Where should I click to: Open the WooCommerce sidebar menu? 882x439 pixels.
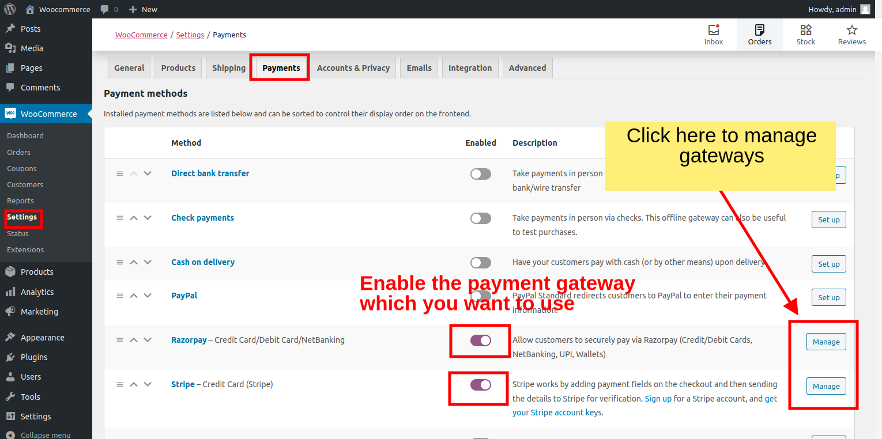coord(46,114)
